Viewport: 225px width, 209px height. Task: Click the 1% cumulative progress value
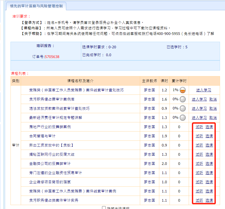tap(176, 90)
